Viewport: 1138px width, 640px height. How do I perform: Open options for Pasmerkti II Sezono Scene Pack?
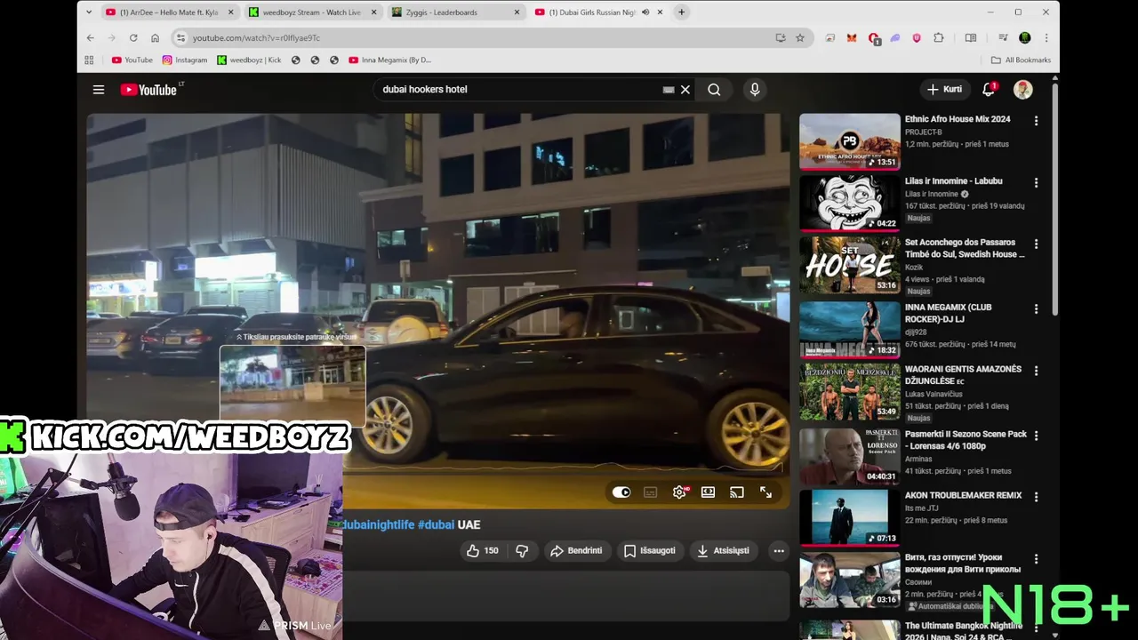pyautogui.click(x=1036, y=436)
